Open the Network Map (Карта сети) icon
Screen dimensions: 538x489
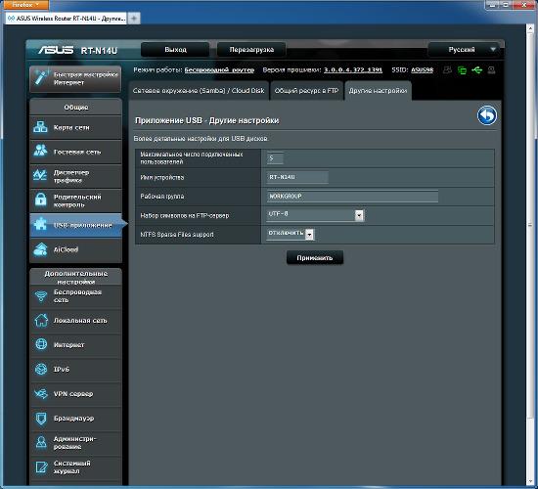tap(40, 127)
